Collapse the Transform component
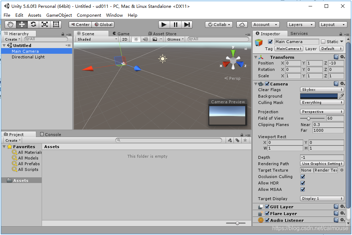Image resolution: width=352 pixels, height=235 pixels. [x=256, y=57]
